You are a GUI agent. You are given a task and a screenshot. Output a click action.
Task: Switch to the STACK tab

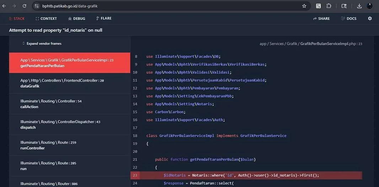click(x=17, y=18)
